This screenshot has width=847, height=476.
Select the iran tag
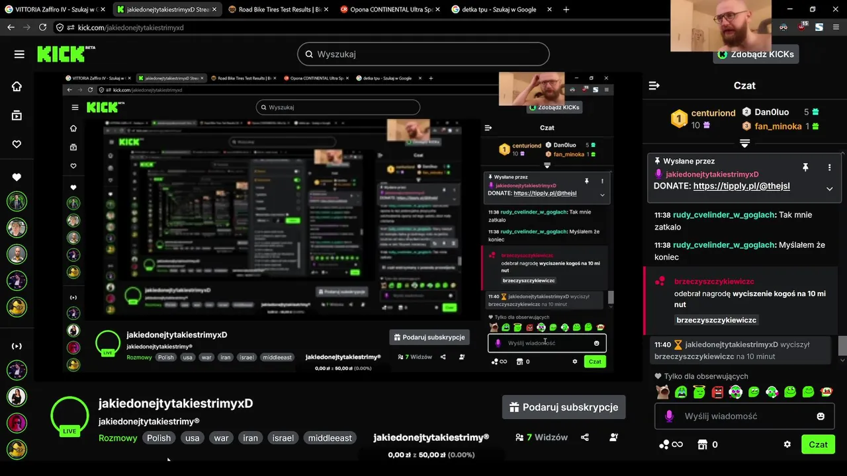(x=250, y=438)
